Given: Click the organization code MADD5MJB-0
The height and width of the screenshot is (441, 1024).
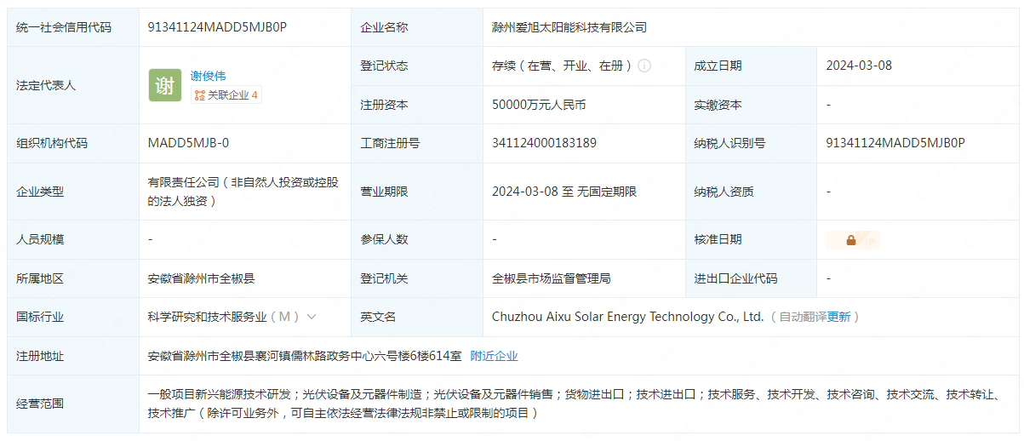Looking at the screenshot, I should [x=188, y=143].
